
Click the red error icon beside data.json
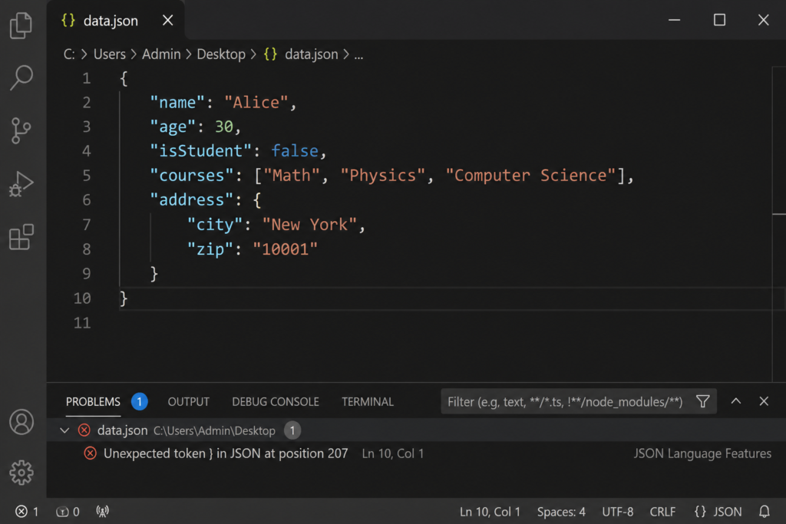(84, 430)
